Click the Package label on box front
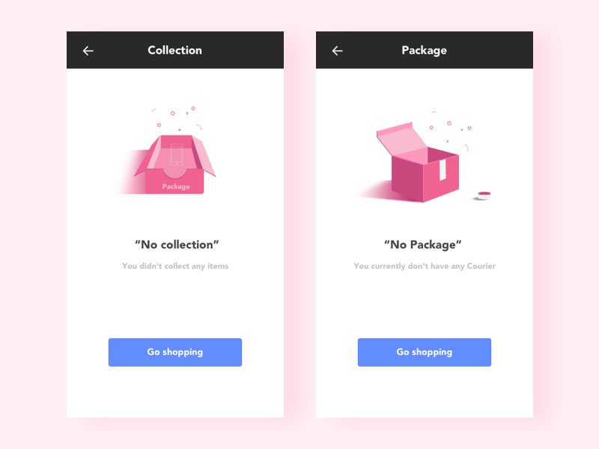The width and height of the screenshot is (599, 449). [176, 186]
